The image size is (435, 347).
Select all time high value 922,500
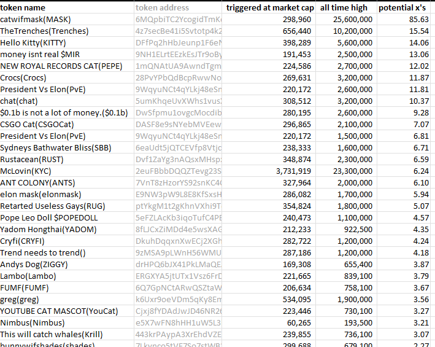click(x=346, y=229)
